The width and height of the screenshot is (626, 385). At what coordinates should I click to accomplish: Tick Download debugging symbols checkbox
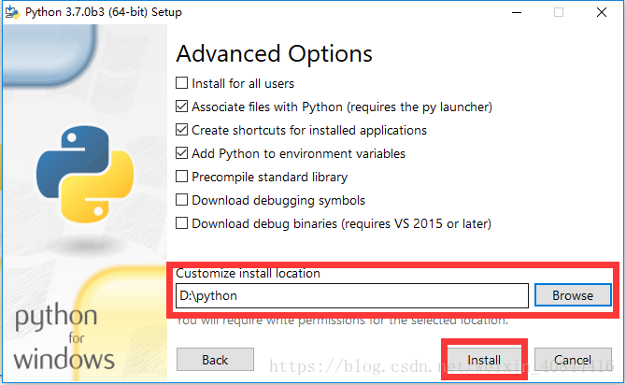(182, 200)
